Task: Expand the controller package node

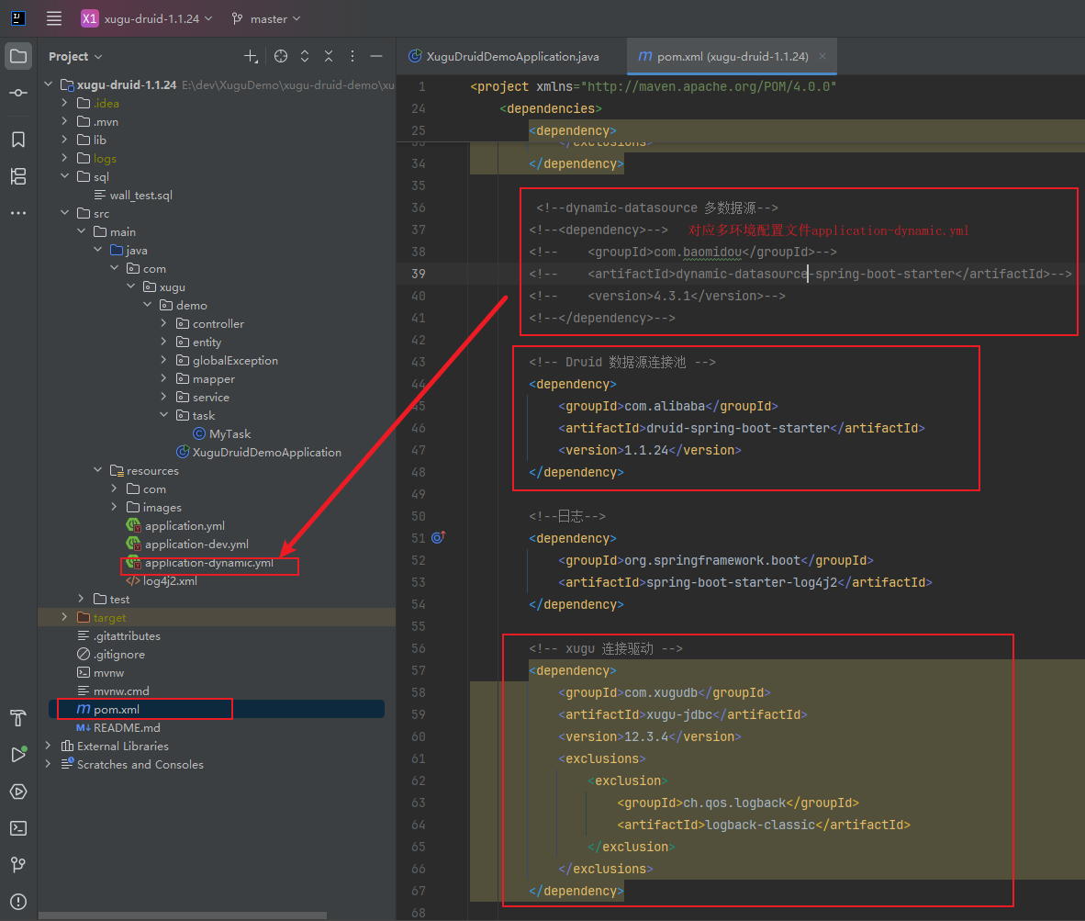Action: [x=163, y=323]
